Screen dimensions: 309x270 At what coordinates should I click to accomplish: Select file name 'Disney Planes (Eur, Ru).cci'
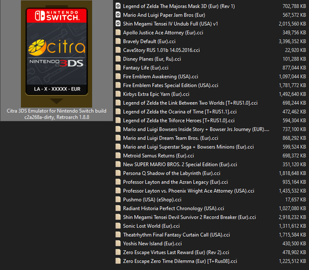coord(152,59)
